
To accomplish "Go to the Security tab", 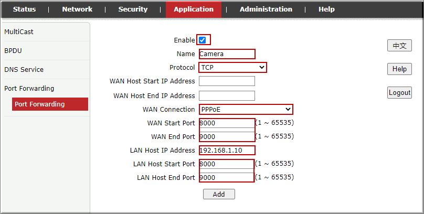I will coord(133,9).
